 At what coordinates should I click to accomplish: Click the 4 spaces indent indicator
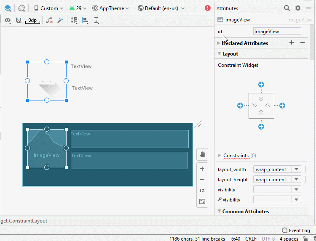point(289,238)
